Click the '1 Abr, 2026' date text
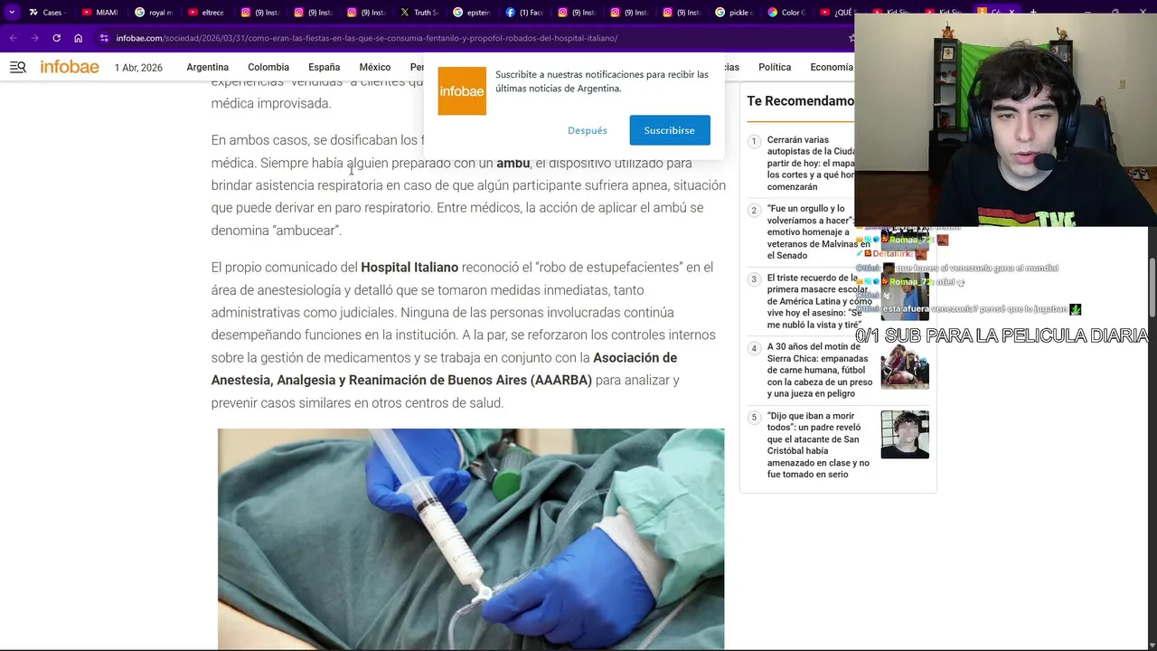This screenshot has width=1157, height=651. coord(138,68)
